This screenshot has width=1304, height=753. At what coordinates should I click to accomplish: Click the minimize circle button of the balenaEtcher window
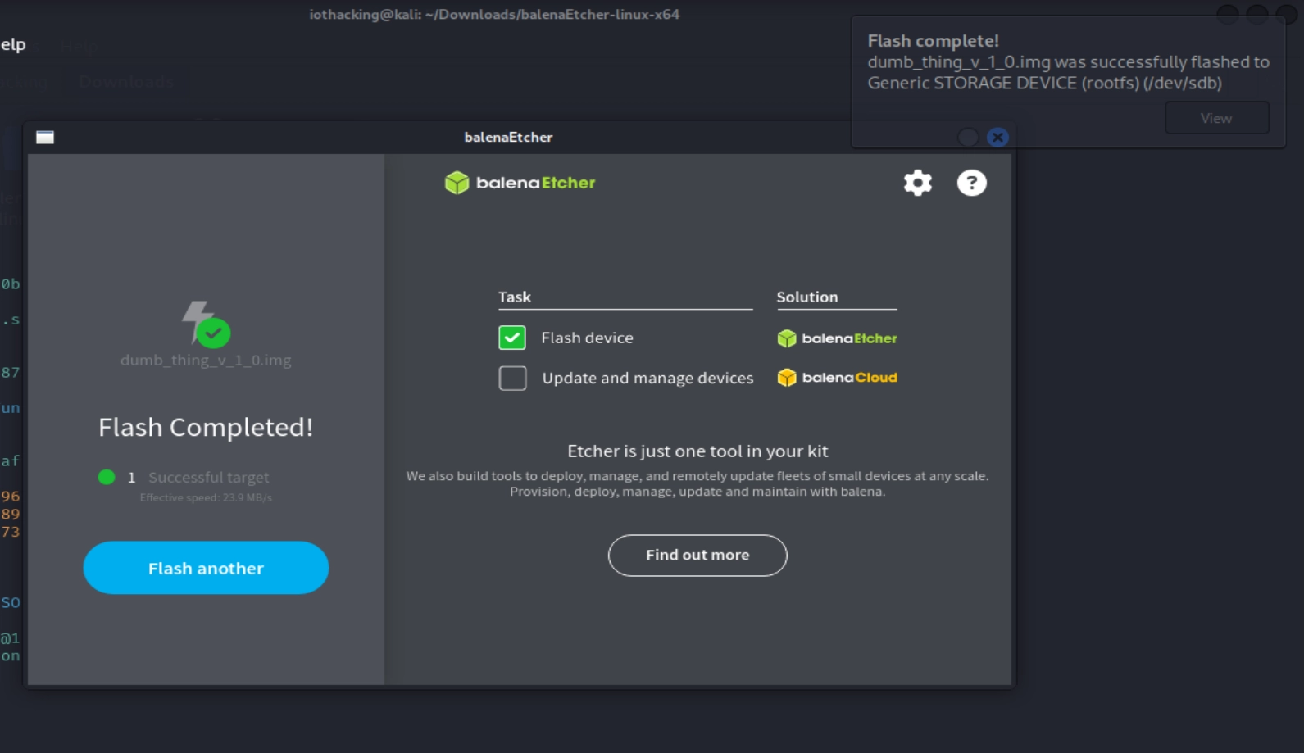(968, 137)
